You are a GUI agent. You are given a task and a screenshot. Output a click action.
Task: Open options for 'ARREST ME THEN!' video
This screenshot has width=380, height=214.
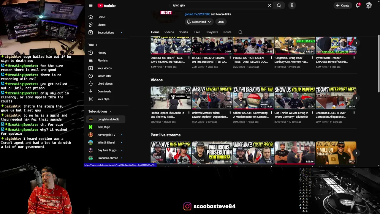[x=189, y=58]
